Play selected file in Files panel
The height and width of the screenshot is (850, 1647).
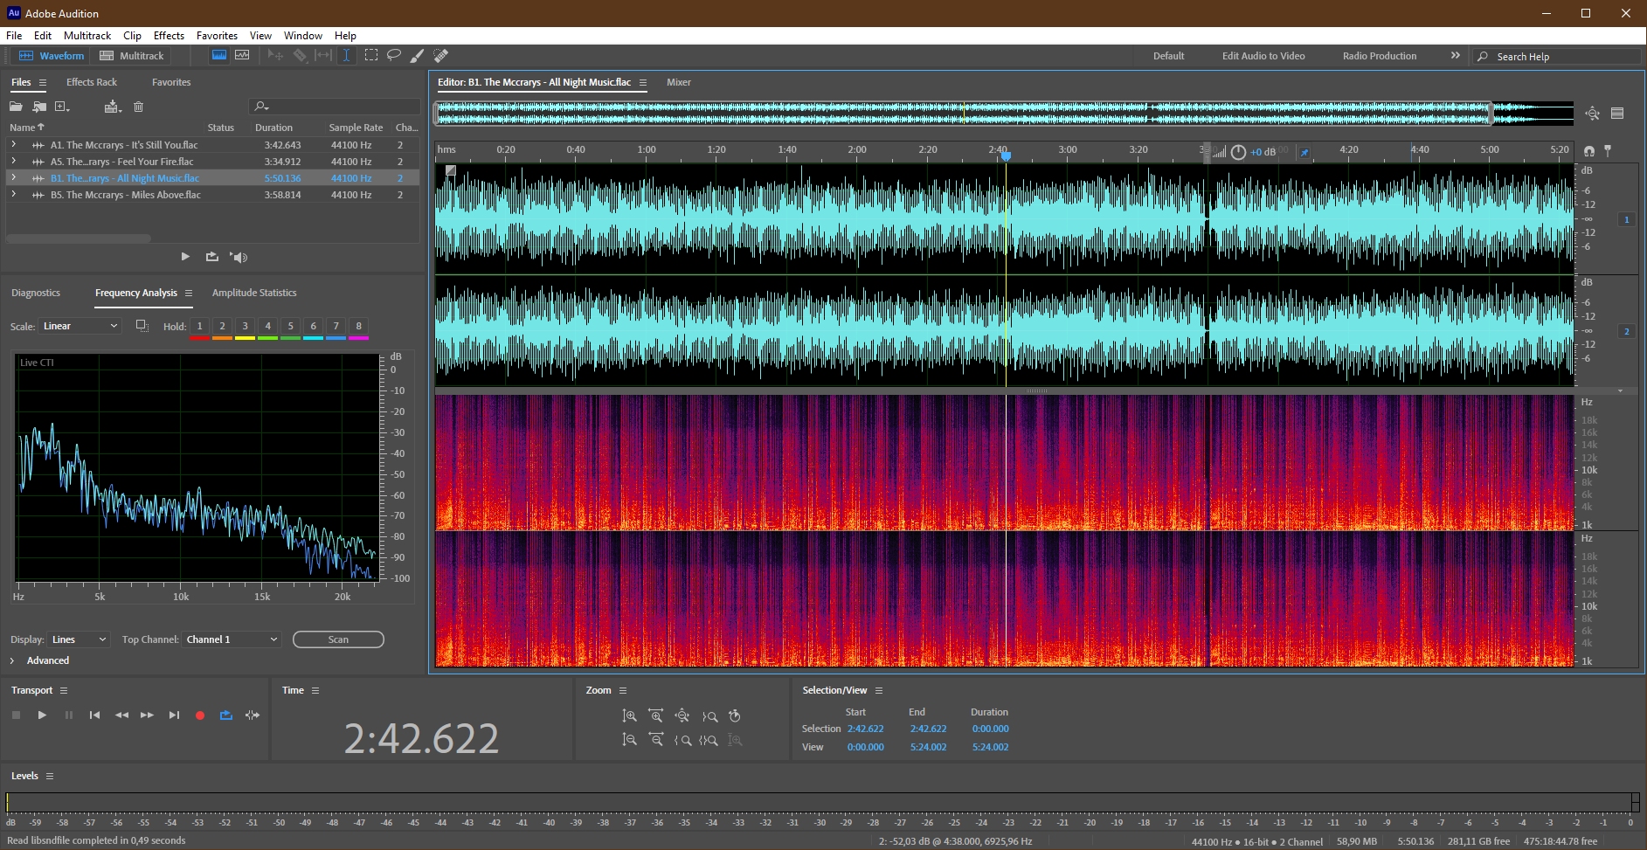(185, 257)
